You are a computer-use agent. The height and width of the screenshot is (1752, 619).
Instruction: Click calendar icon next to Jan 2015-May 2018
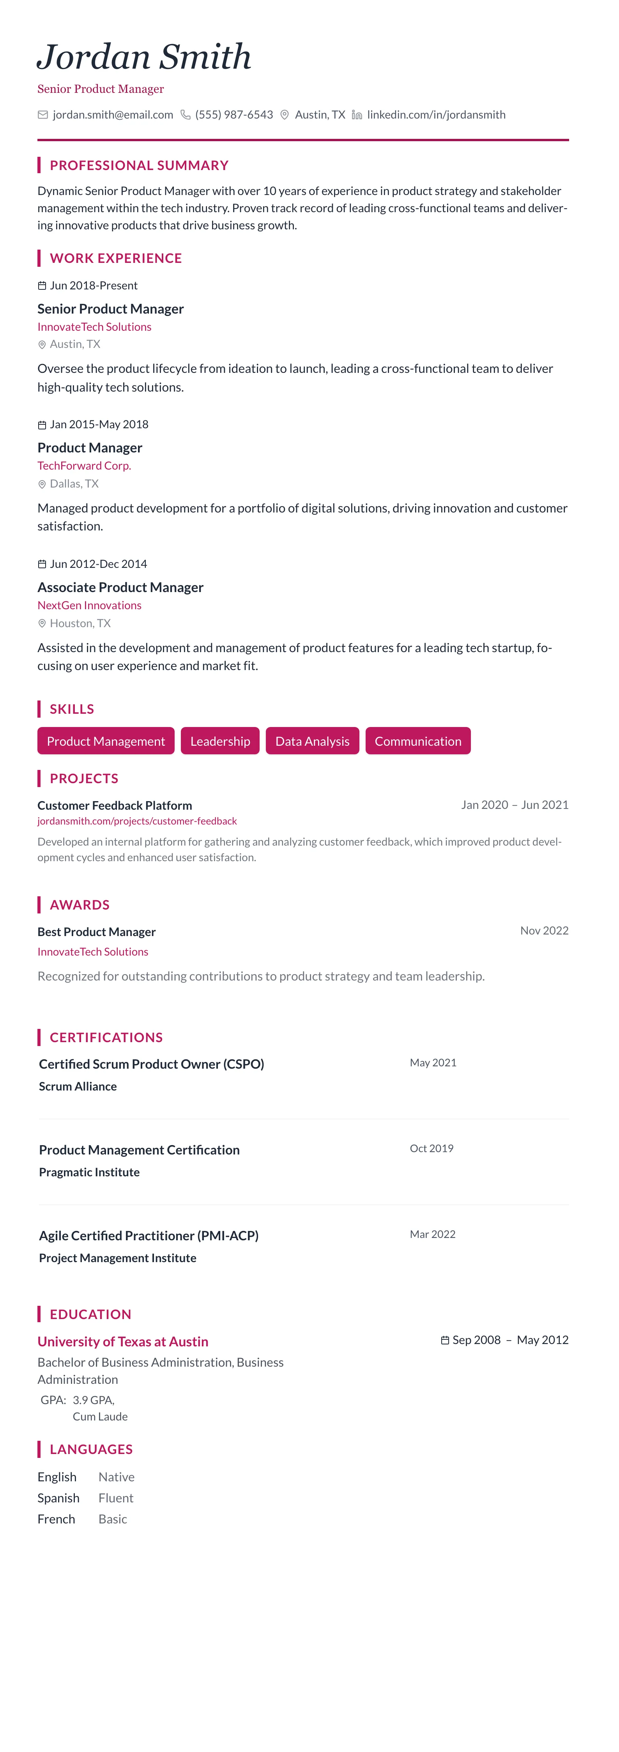[42, 425]
